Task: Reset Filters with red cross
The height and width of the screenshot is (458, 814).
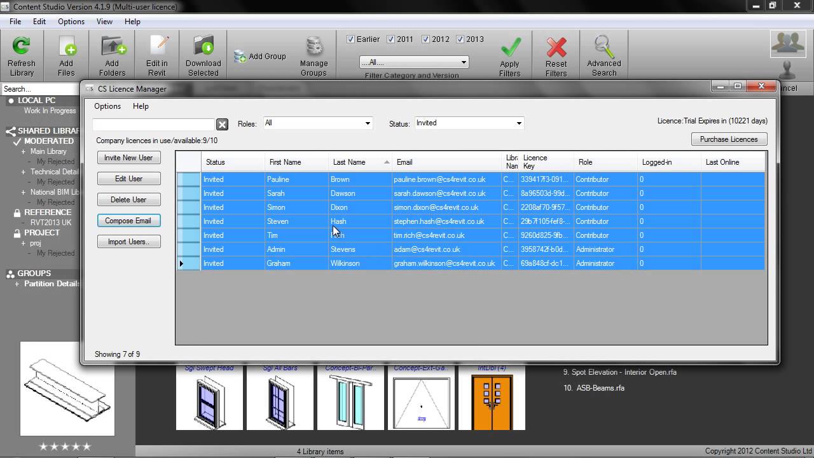Action: pyautogui.click(x=556, y=57)
